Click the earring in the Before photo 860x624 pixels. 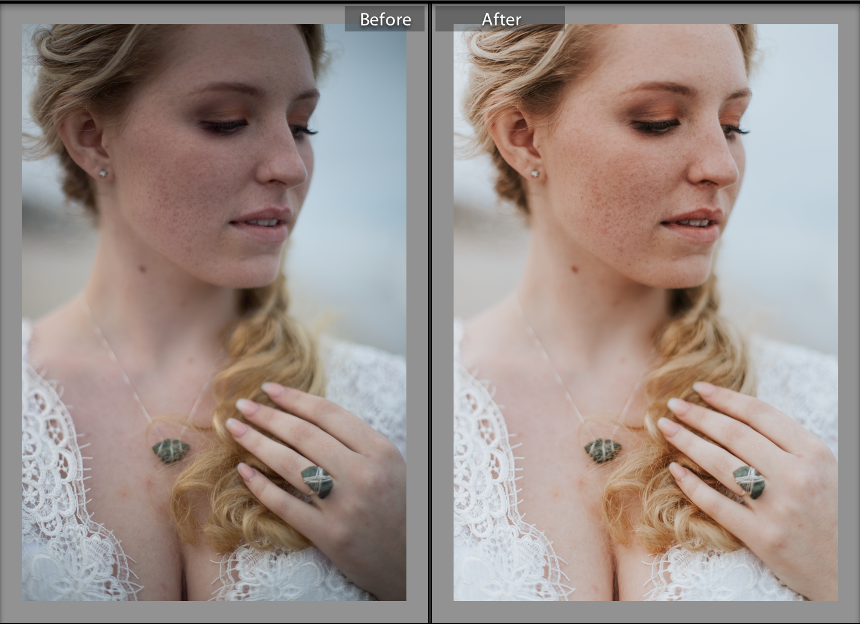[103, 173]
